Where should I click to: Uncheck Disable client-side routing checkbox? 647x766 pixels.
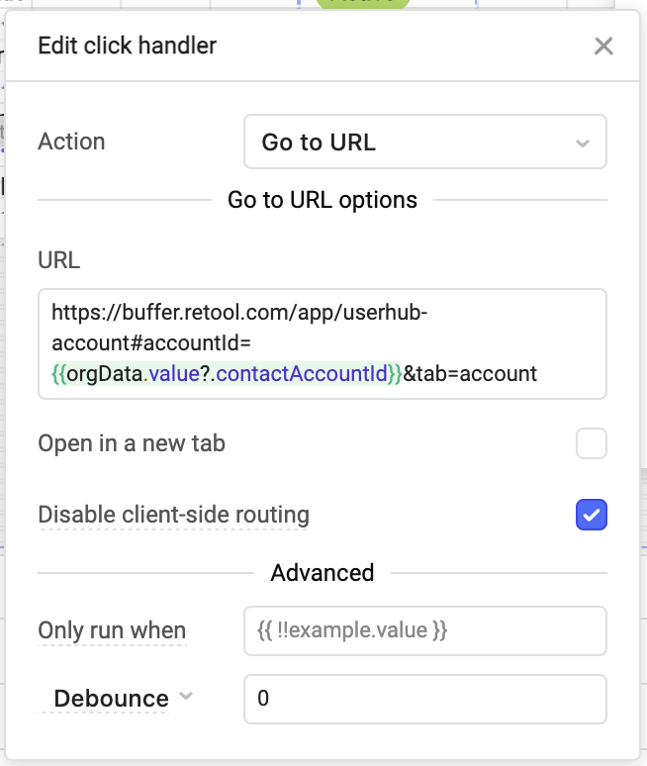(x=592, y=516)
